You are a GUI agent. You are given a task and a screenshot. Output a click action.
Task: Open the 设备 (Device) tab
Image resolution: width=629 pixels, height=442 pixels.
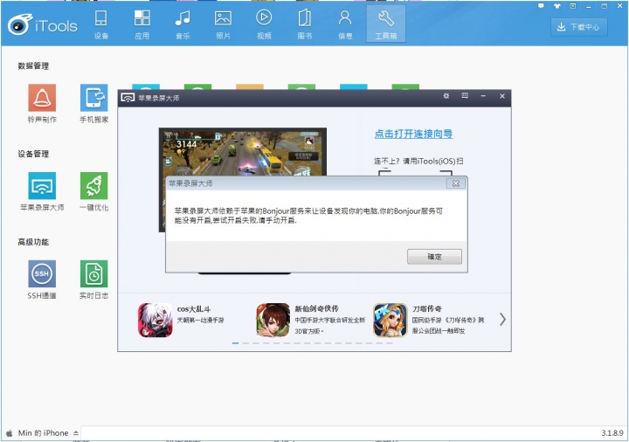101,24
